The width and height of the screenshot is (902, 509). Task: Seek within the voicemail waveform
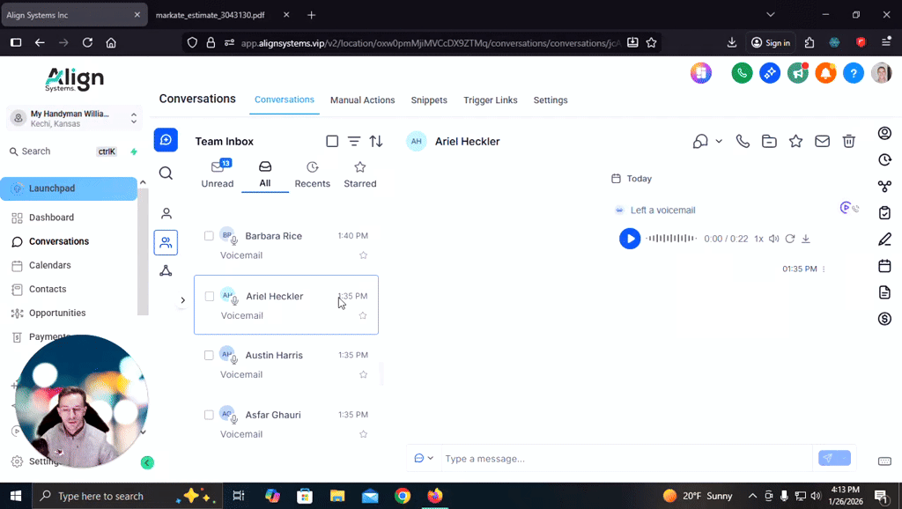670,238
